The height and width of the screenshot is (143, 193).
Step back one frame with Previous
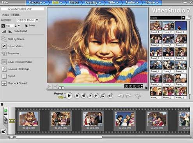tap(83, 96)
